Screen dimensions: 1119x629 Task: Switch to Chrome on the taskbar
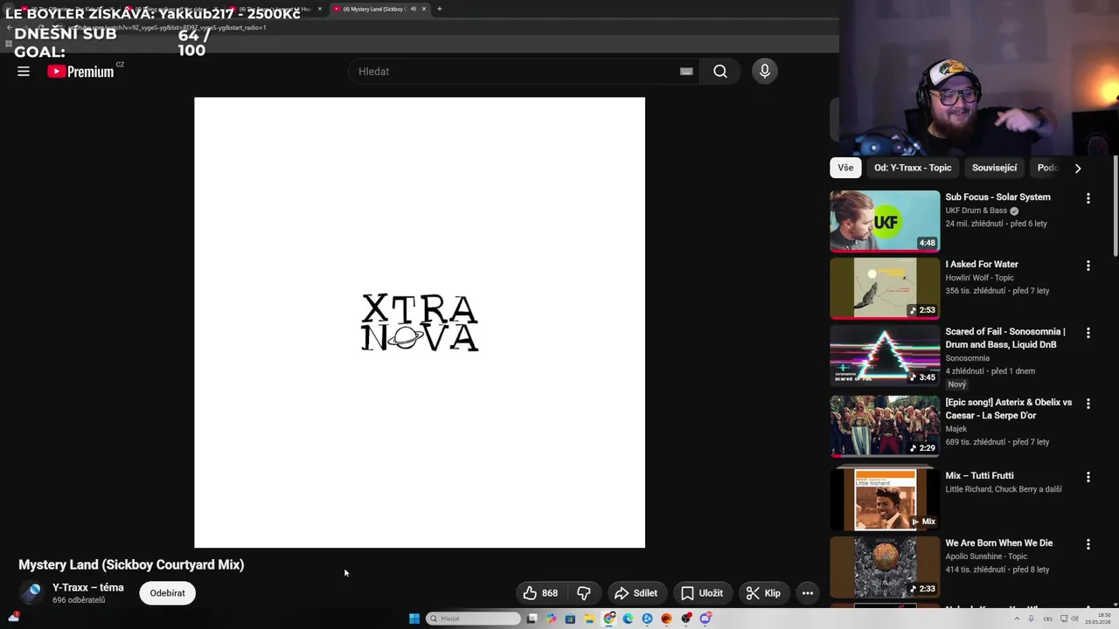pyautogui.click(x=608, y=619)
